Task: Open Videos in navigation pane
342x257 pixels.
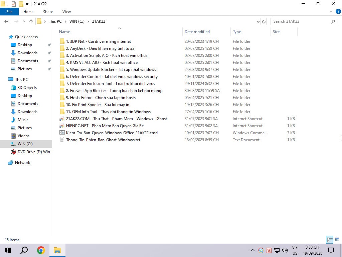Action: [x=23, y=136]
